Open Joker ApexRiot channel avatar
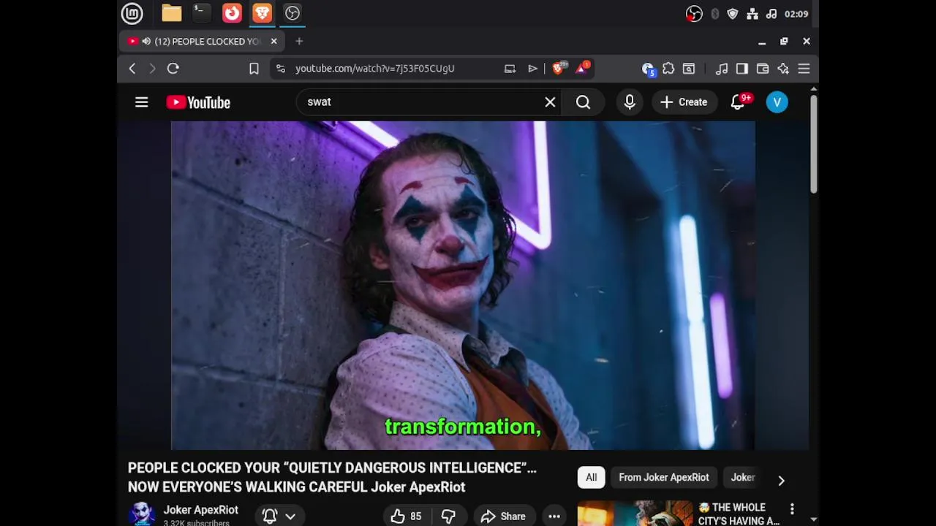 (x=142, y=514)
